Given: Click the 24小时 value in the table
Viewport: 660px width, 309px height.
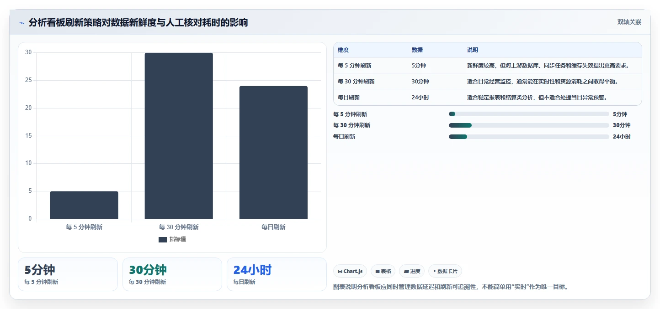Looking at the screenshot, I should (x=420, y=98).
